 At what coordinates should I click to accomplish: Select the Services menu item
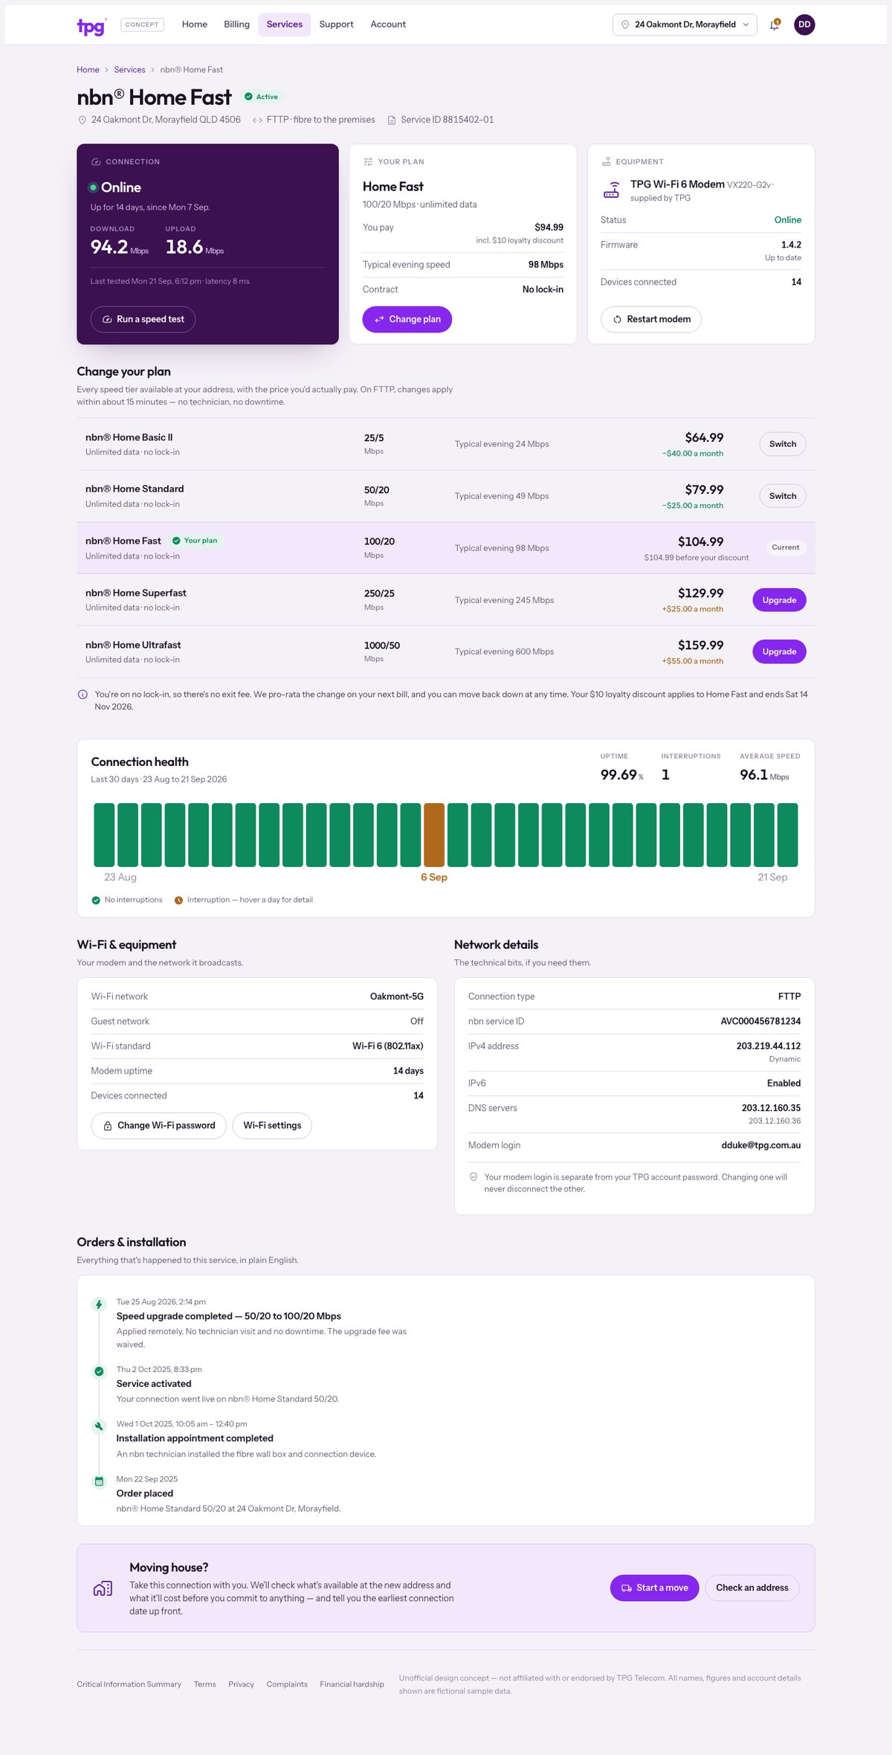pyautogui.click(x=285, y=25)
